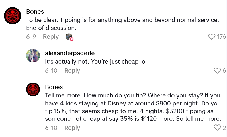Open the Bones username on the top comment
This screenshot has height=137, width=227.
point(35,12)
